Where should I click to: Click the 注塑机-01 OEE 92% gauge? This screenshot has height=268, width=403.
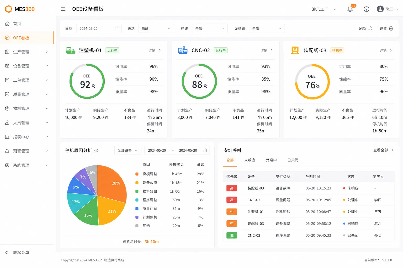click(x=87, y=81)
